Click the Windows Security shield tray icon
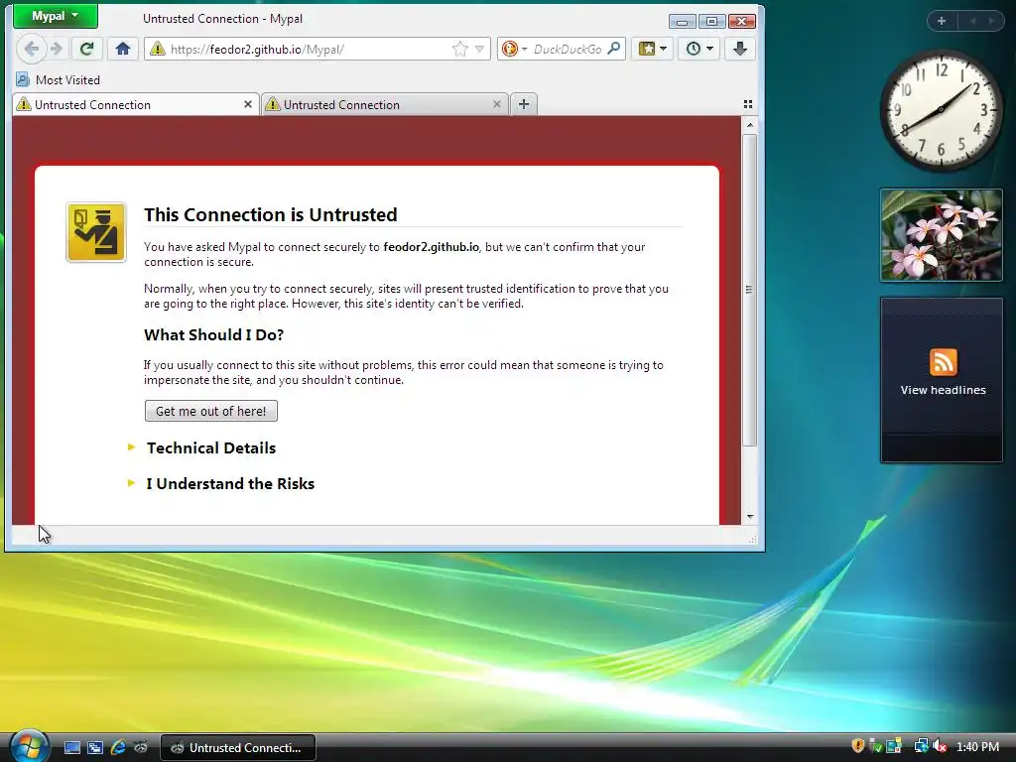Viewport: 1016px width, 762px height. click(x=858, y=746)
